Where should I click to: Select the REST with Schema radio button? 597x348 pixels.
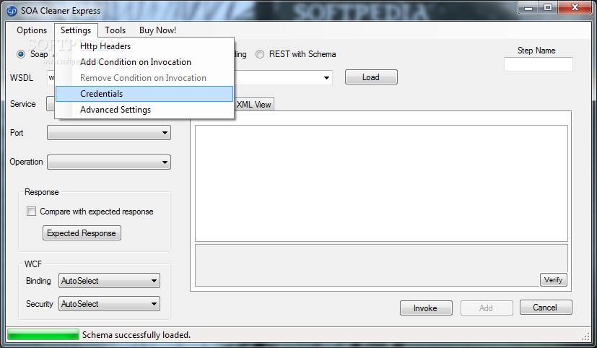tap(260, 54)
